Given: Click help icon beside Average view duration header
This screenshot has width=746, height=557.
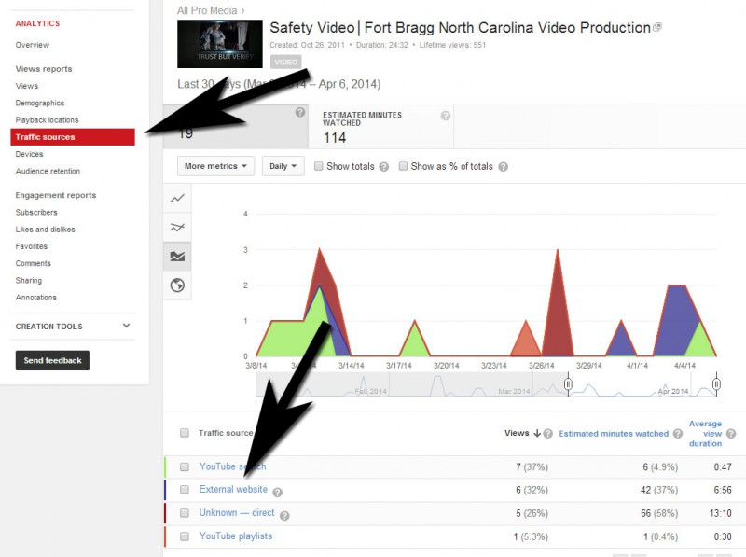Looking at the screenshot, I should [x=731, y=434].
